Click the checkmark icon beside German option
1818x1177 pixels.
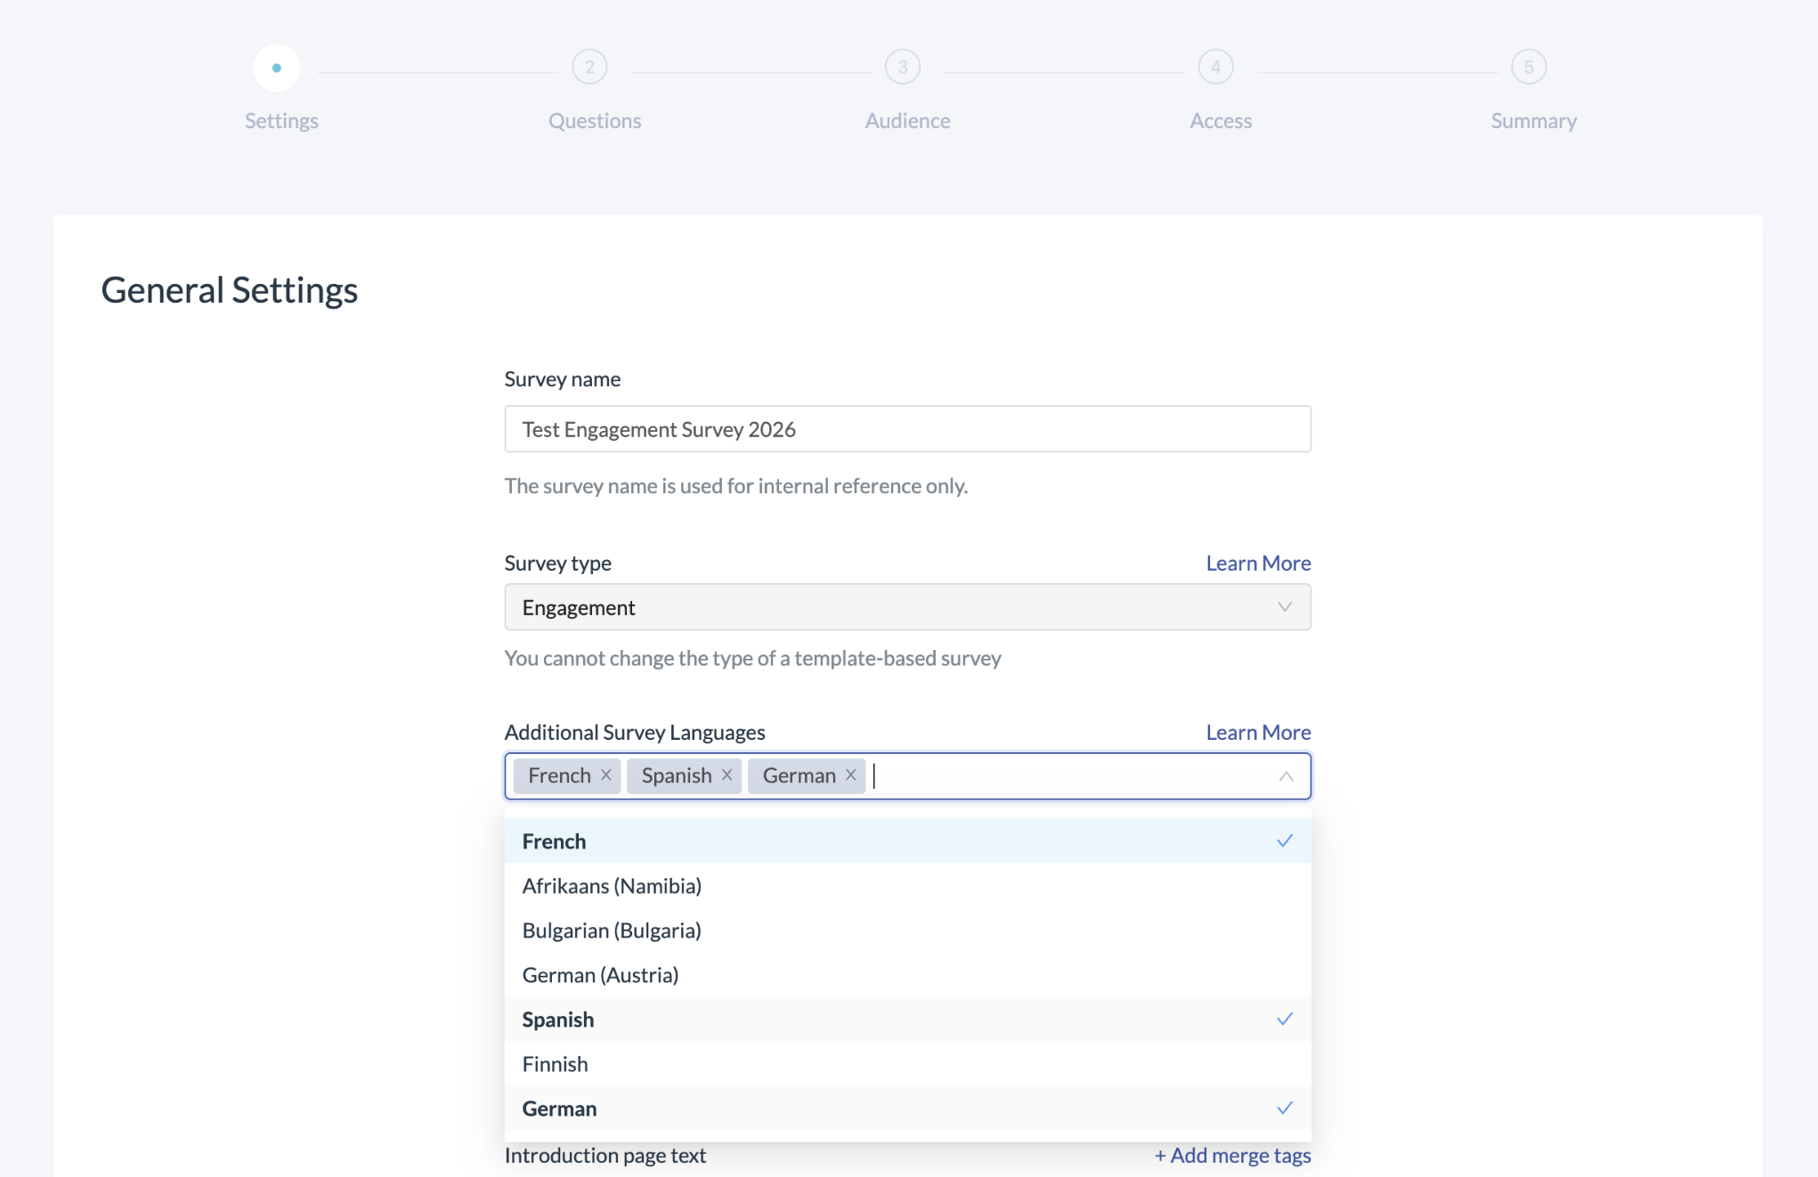coord(1285,1108)
